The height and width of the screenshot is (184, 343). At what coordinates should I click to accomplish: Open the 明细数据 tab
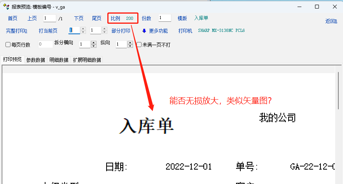click(59, 60)
